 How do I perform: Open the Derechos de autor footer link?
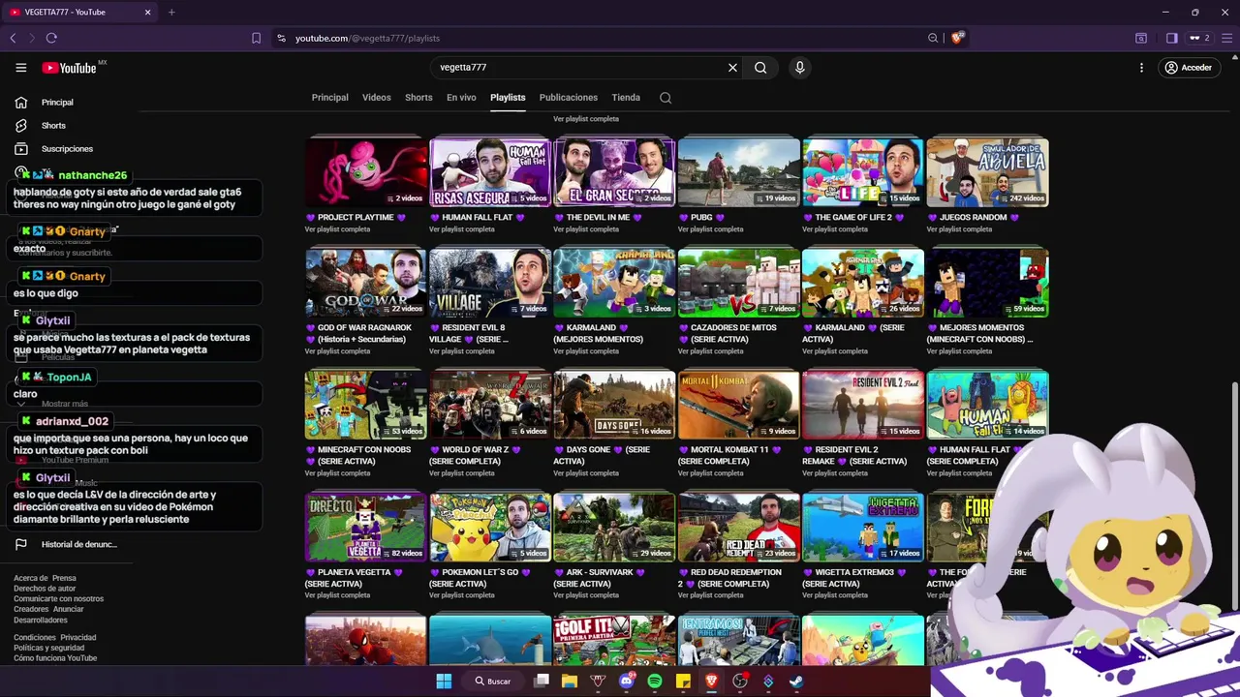pos(45,589)
